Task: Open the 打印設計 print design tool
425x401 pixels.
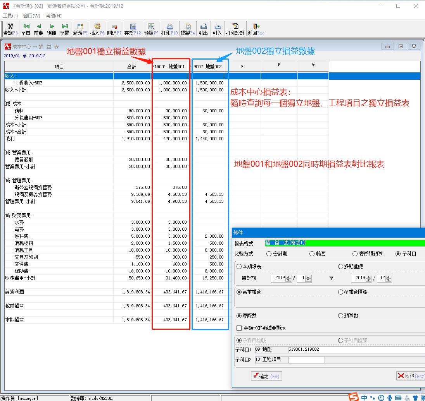Action: pyautogui.click(x=235, y=29)
